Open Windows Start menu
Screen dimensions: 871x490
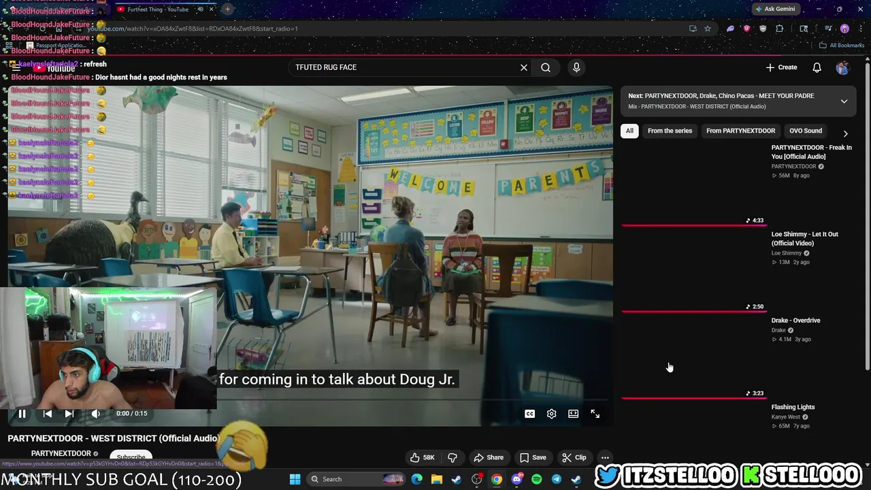pos(295,479)
